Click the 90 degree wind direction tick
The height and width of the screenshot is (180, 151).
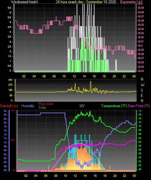click(11, 95)
